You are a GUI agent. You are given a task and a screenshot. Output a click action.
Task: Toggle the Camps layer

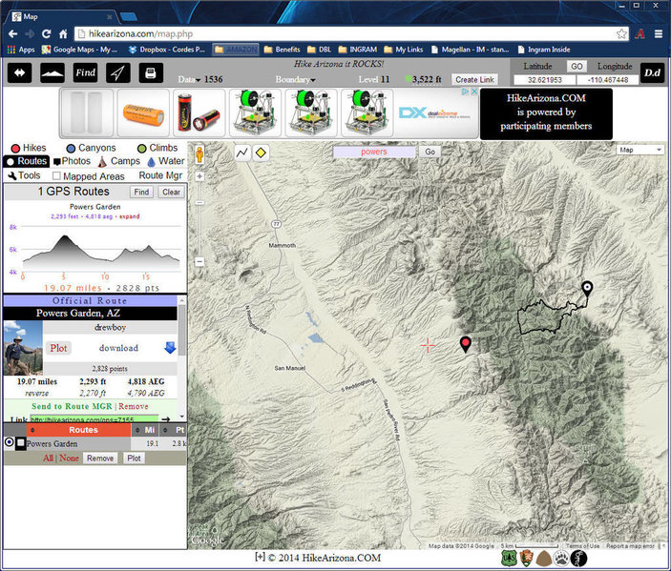tap(119, 161)
